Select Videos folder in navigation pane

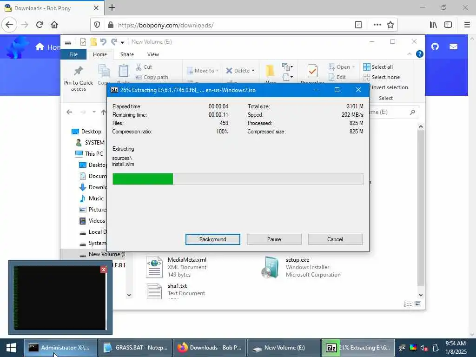[92, 221]
